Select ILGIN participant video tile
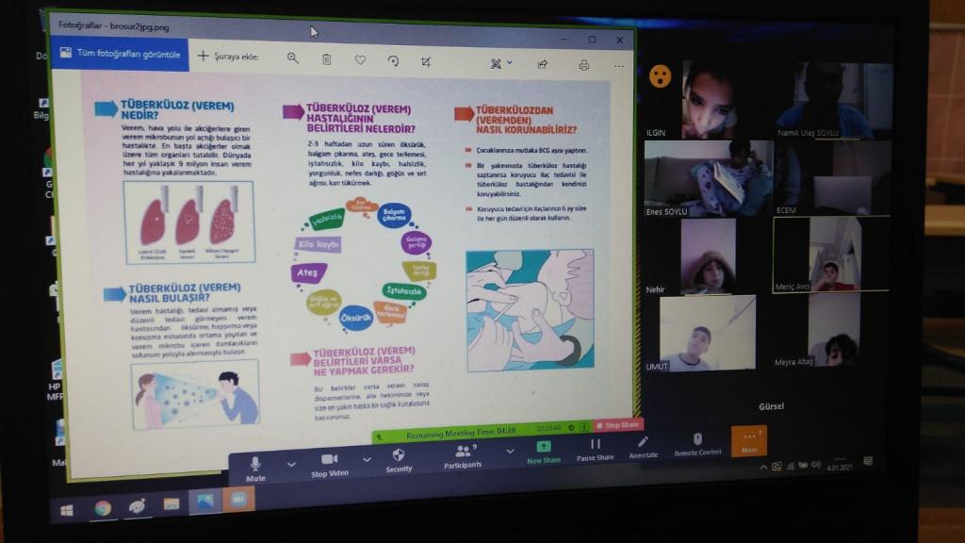 coord(709,100)
